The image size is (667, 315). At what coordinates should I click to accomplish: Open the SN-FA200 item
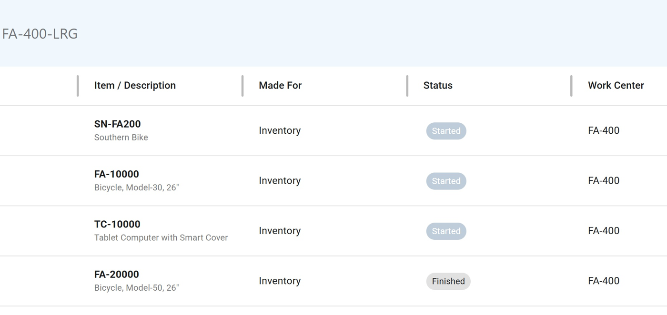coord(117,124)
